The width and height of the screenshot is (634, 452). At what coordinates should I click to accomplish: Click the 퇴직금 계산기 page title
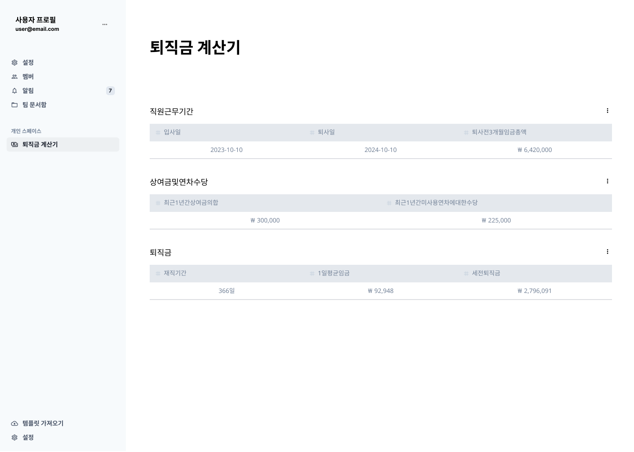tap(195, 48)
